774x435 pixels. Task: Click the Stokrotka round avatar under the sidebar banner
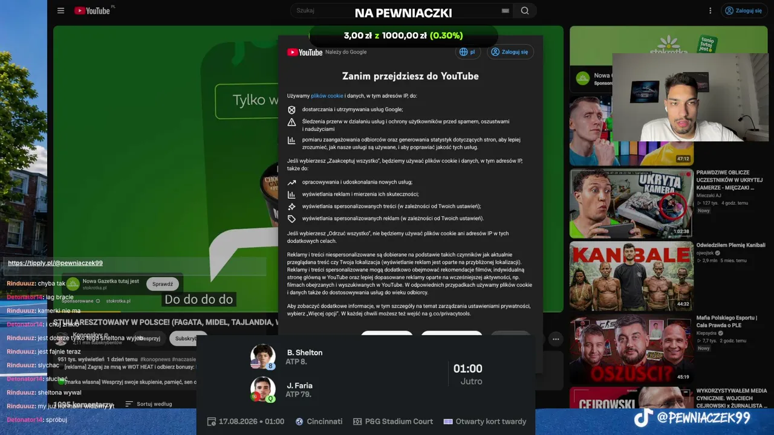pyautogui.click(x=582, y=79)
